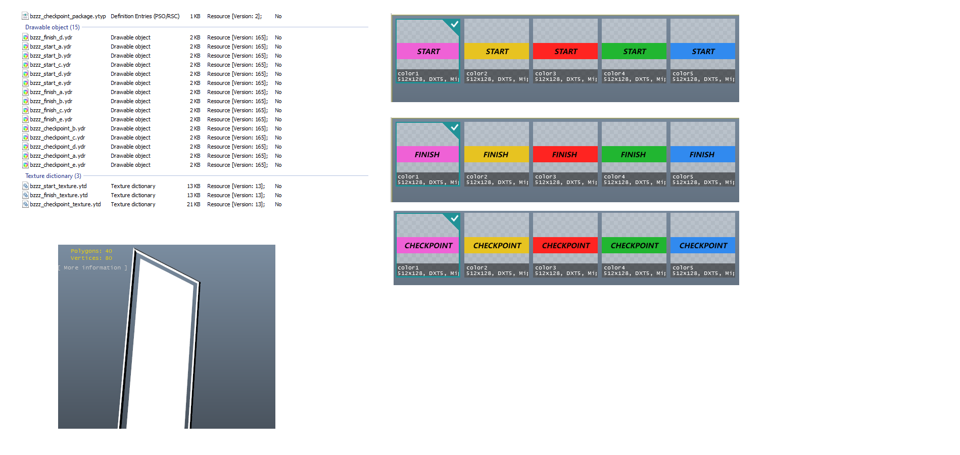The height and width of the screenshot is (455, 960).
Task: Click the bzzz_start_texture.ytd dictionary icon
Action: pos(25,186)
